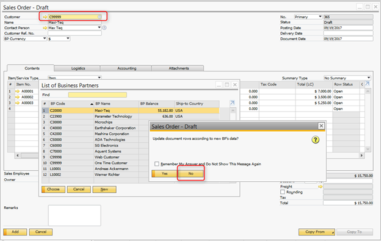Switch to the Attachments tab
The width and height of the screenshot is (381, 241).
point(178,68)
